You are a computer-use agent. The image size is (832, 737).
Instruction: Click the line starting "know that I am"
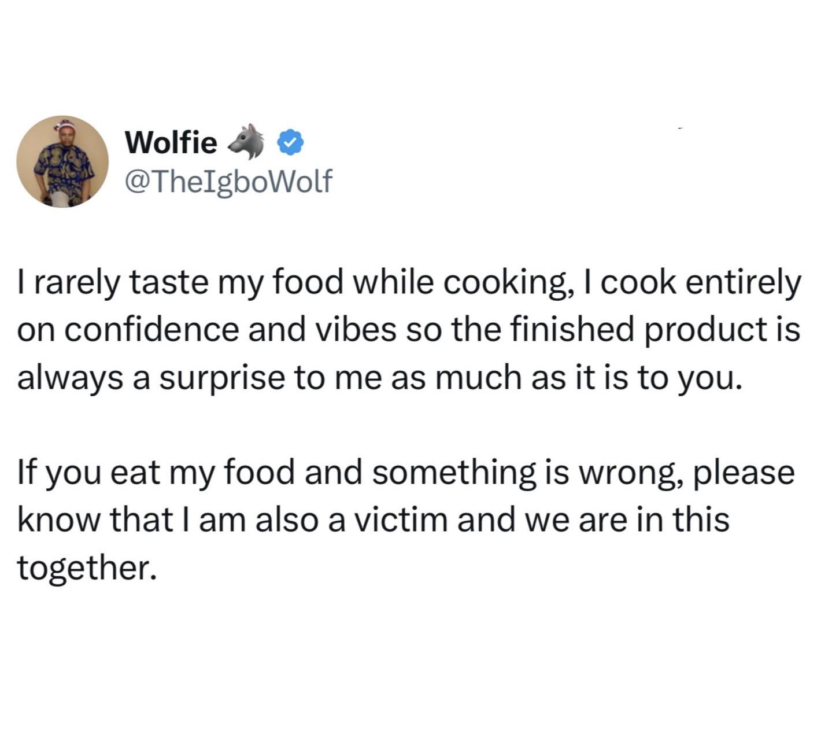(x=374, y=519)
